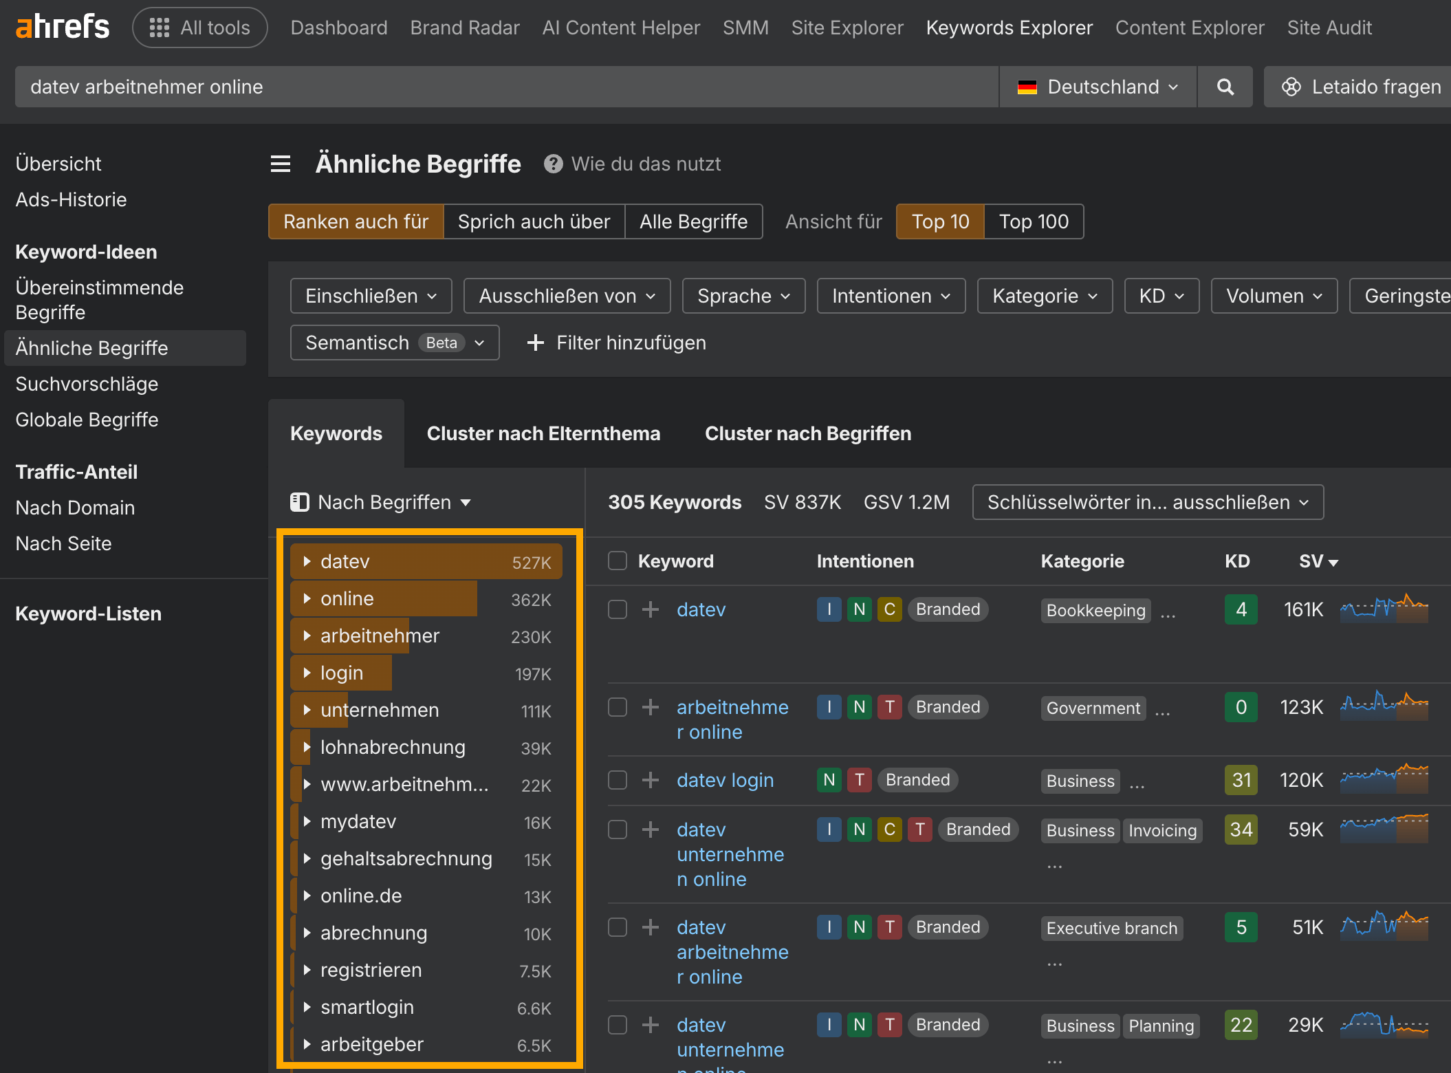
Task: Select the Top 100 view button
Action: click(1034, 221)
